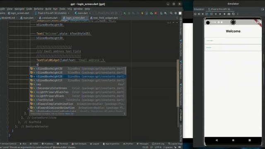Screen dimensions: 265x149
Task: Open the View menu
Action: (10, 9)
